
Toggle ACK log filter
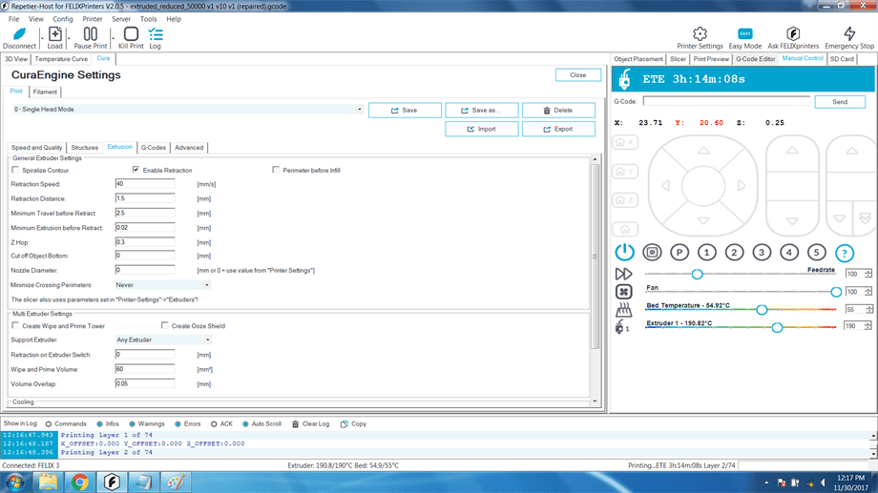coord(214,424)
